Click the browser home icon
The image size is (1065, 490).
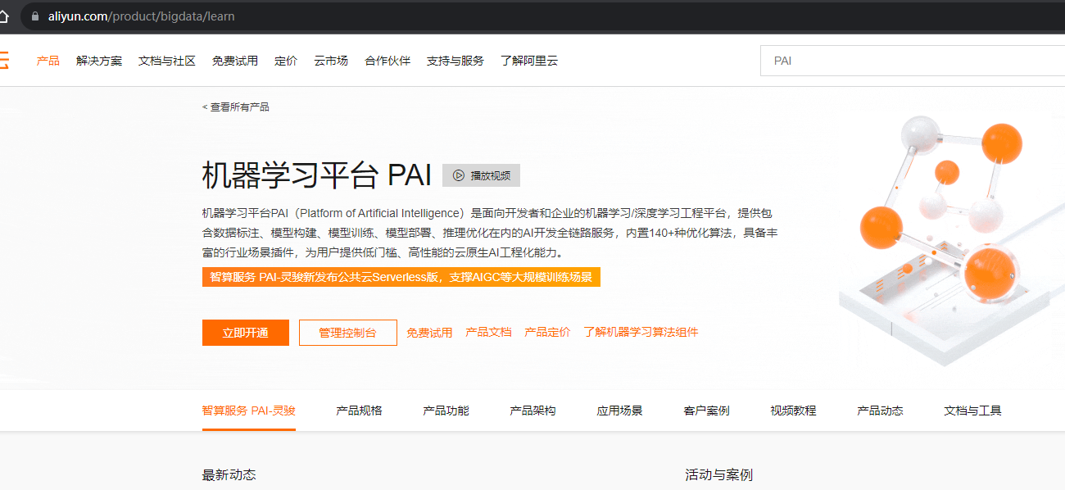[4, 16]
